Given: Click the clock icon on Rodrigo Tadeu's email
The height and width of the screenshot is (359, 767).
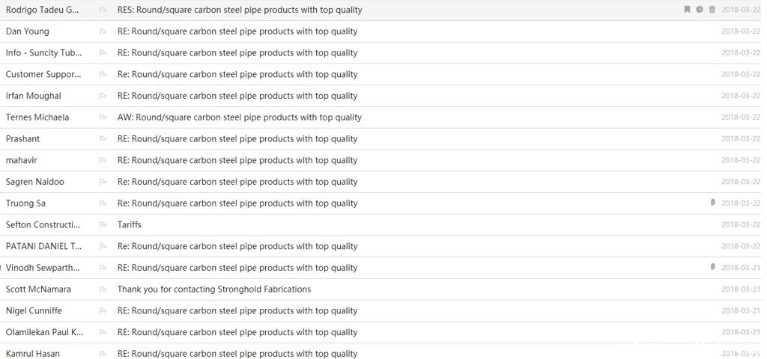Looking at the screenshot, I should 700,9.
